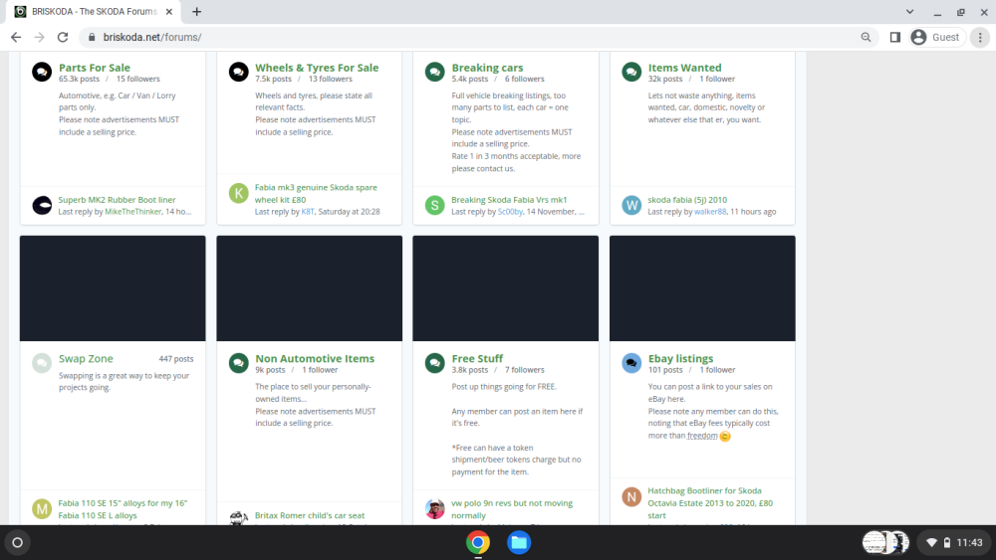The height and width of the screenshot is (560, 996).
Task: Open avatar beside Superb MK2 Rubber Boot liner
Action: pos(42,205)
